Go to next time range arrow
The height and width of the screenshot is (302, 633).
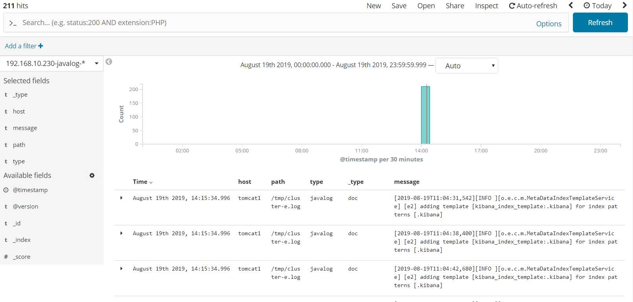click(x=624, y=5)
